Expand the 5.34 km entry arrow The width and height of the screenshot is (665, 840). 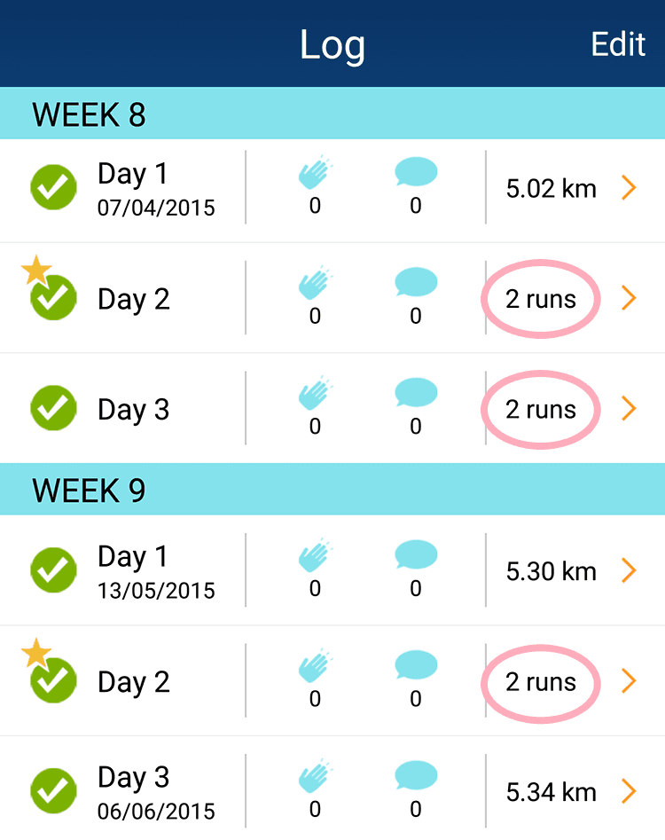click(x=629, y=791)
